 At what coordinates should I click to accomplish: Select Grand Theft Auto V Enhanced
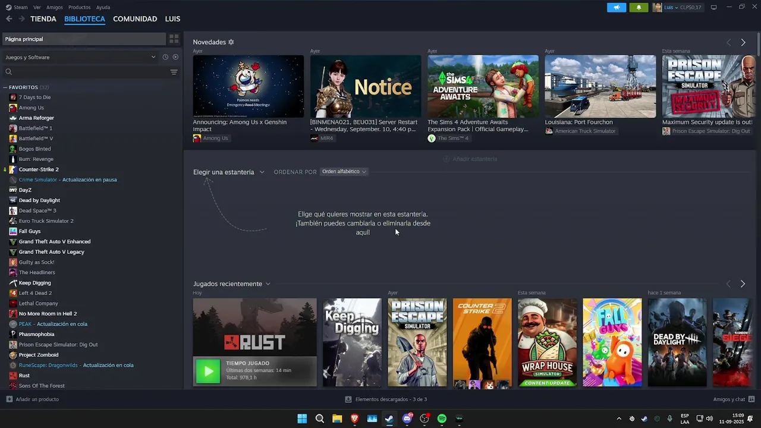(x=55, y=241)
